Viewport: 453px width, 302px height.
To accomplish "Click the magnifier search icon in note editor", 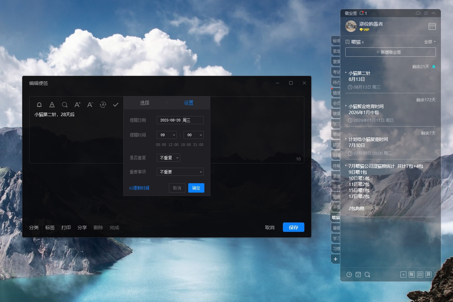I will [65, 105].
